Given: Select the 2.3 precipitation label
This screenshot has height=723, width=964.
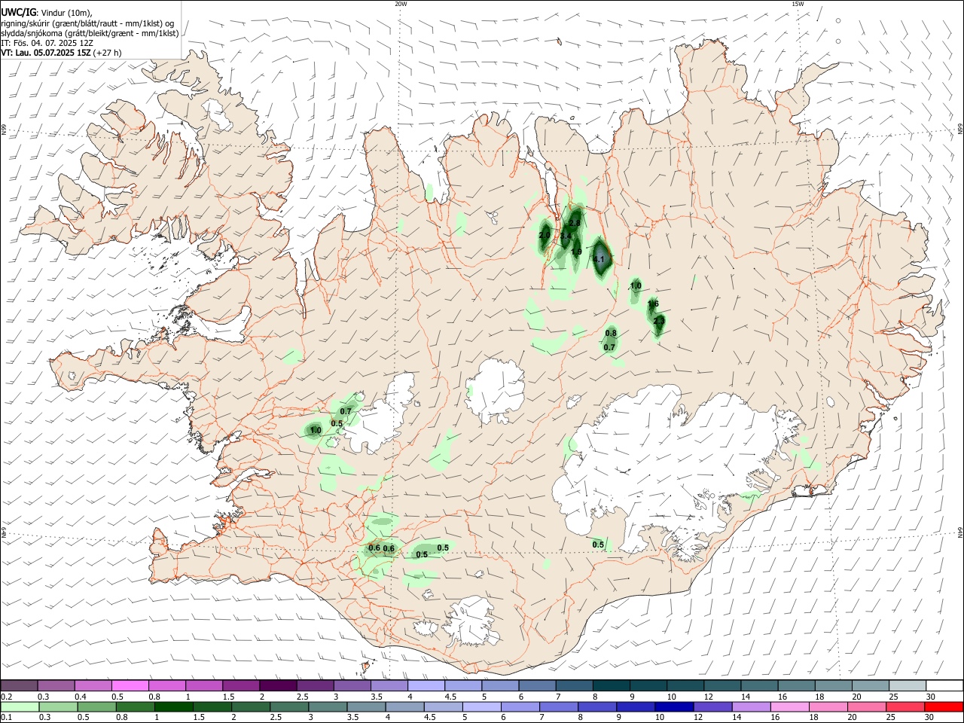Looking at the screenshot, I should click(659, 321).
